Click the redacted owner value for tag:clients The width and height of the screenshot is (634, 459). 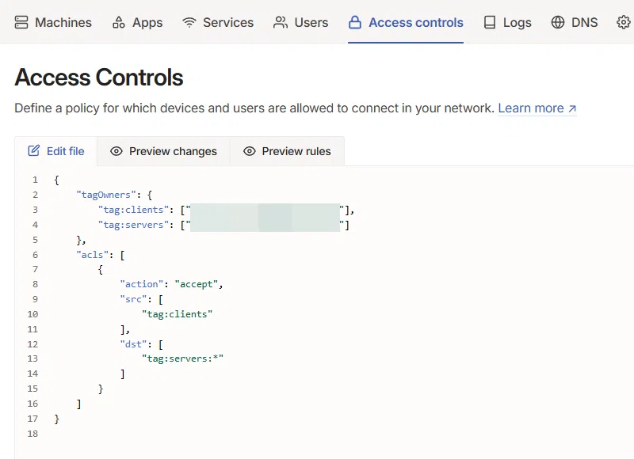point(265,210)
